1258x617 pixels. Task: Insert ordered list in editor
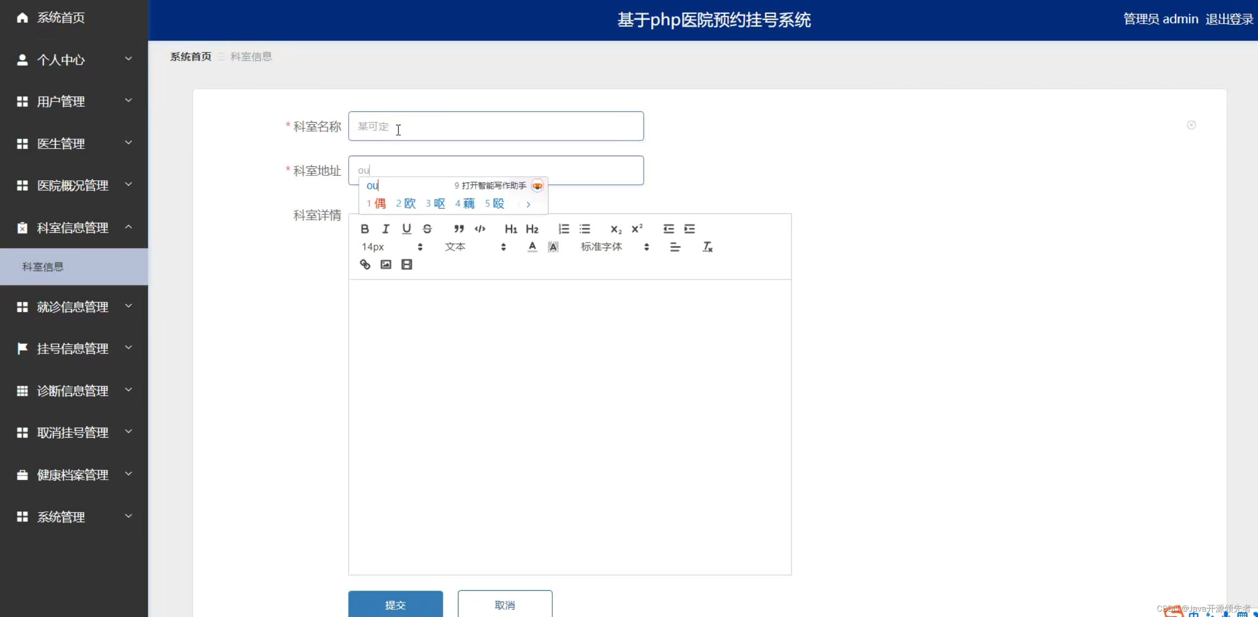tap(563, 229)
